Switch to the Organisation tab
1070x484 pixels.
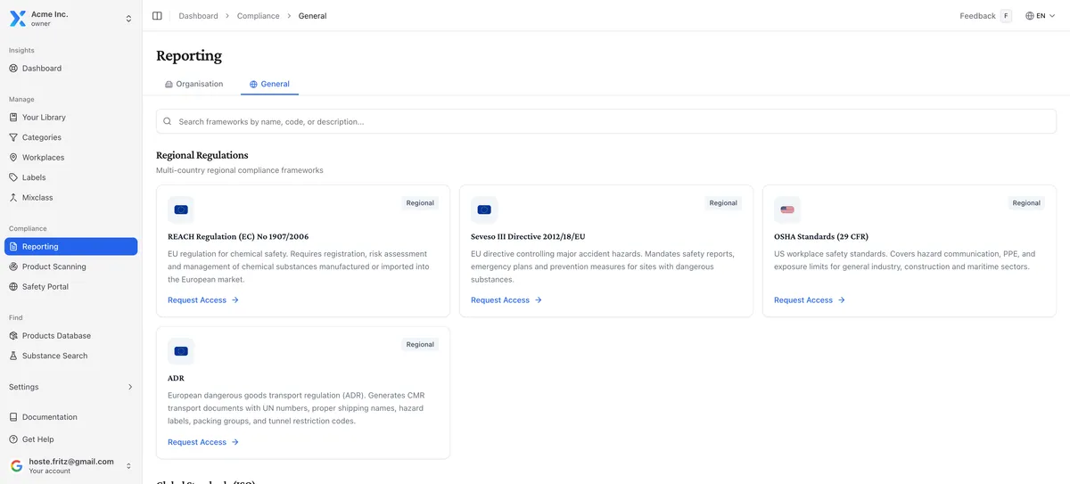coord(193,84)
